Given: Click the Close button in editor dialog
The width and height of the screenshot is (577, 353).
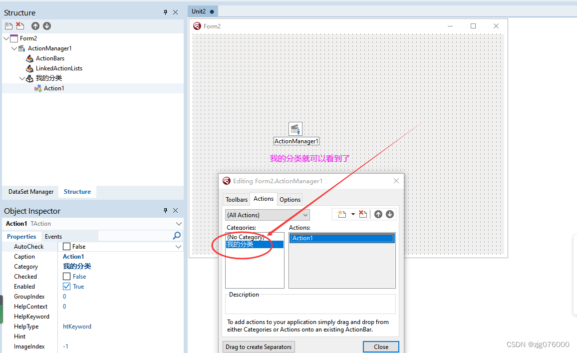Looking at the screenshot, I should click(x=381, y=347).
